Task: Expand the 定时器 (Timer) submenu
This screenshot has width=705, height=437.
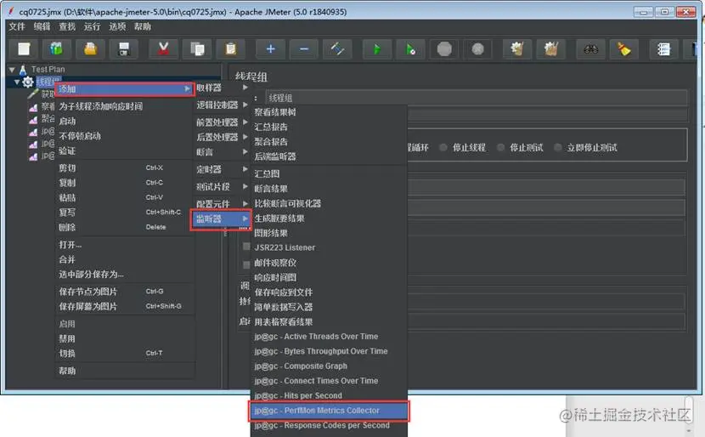Action: point(223,169)
